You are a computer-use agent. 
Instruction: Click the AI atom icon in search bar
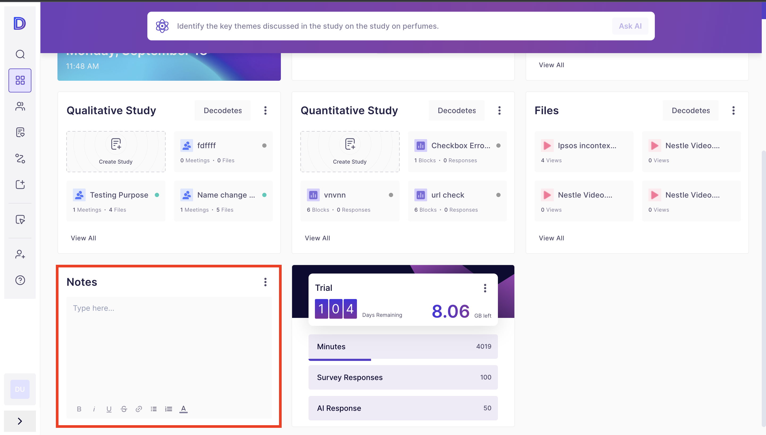coord(162,26)
